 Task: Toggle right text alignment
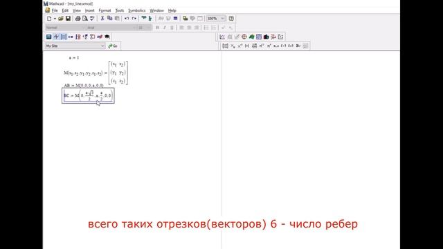point(197,28)
